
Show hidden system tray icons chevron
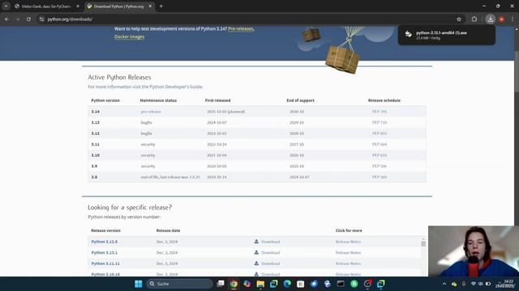click(x=444, y=284)
